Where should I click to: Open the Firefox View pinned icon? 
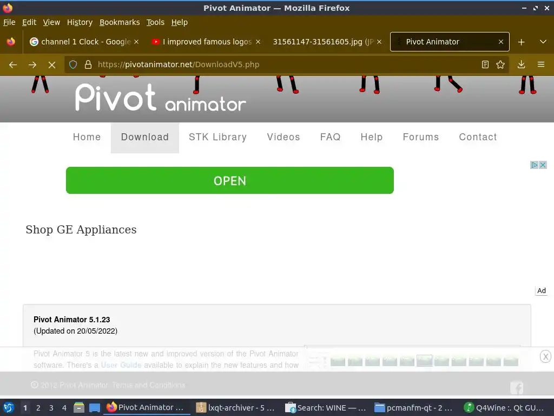11,42
